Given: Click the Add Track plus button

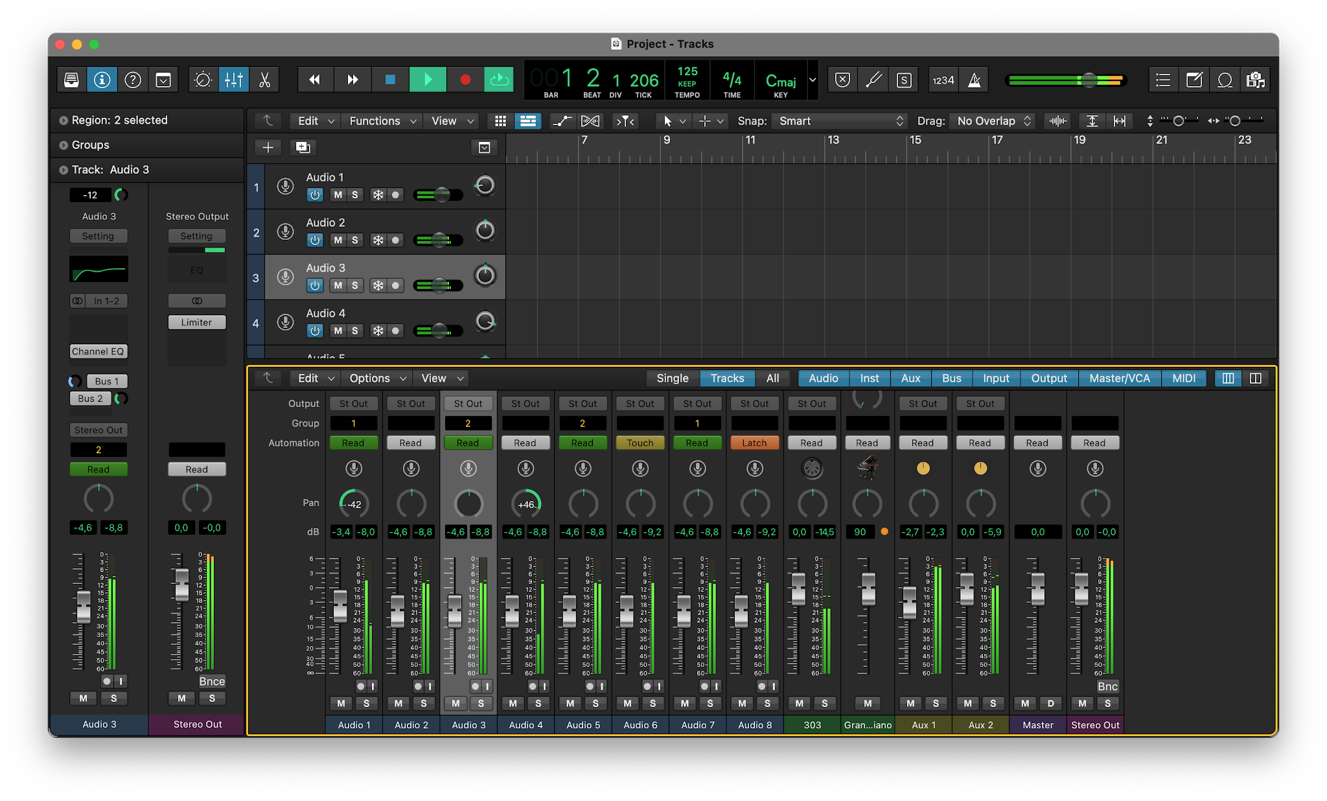Looking at the screenshot, I should tap(268, 148).
